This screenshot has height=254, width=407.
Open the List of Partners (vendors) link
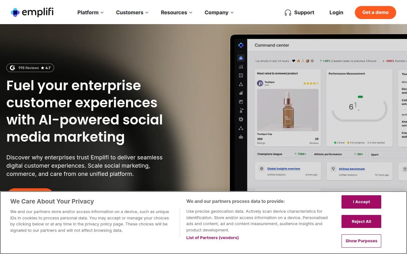click(212, 237)
